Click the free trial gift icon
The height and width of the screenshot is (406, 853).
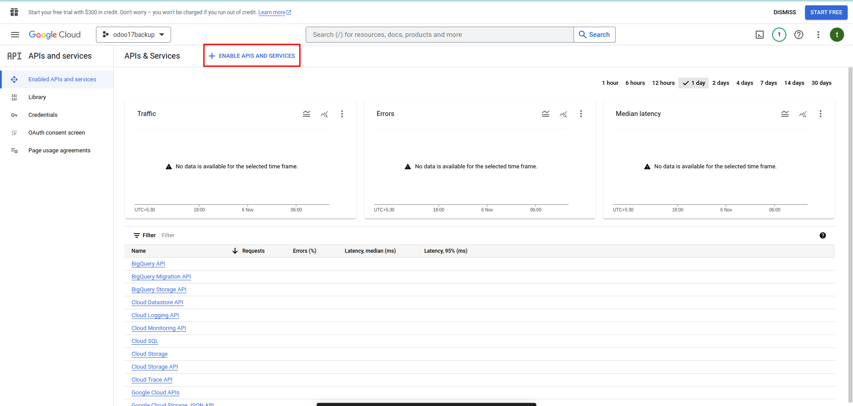[14, 12]
